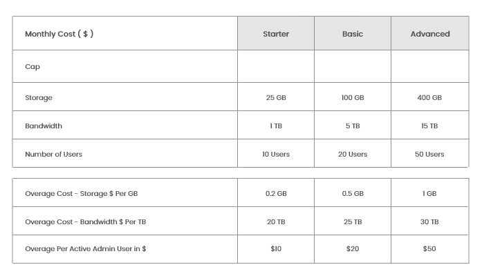Click the Storage row label

coord(39,98)
